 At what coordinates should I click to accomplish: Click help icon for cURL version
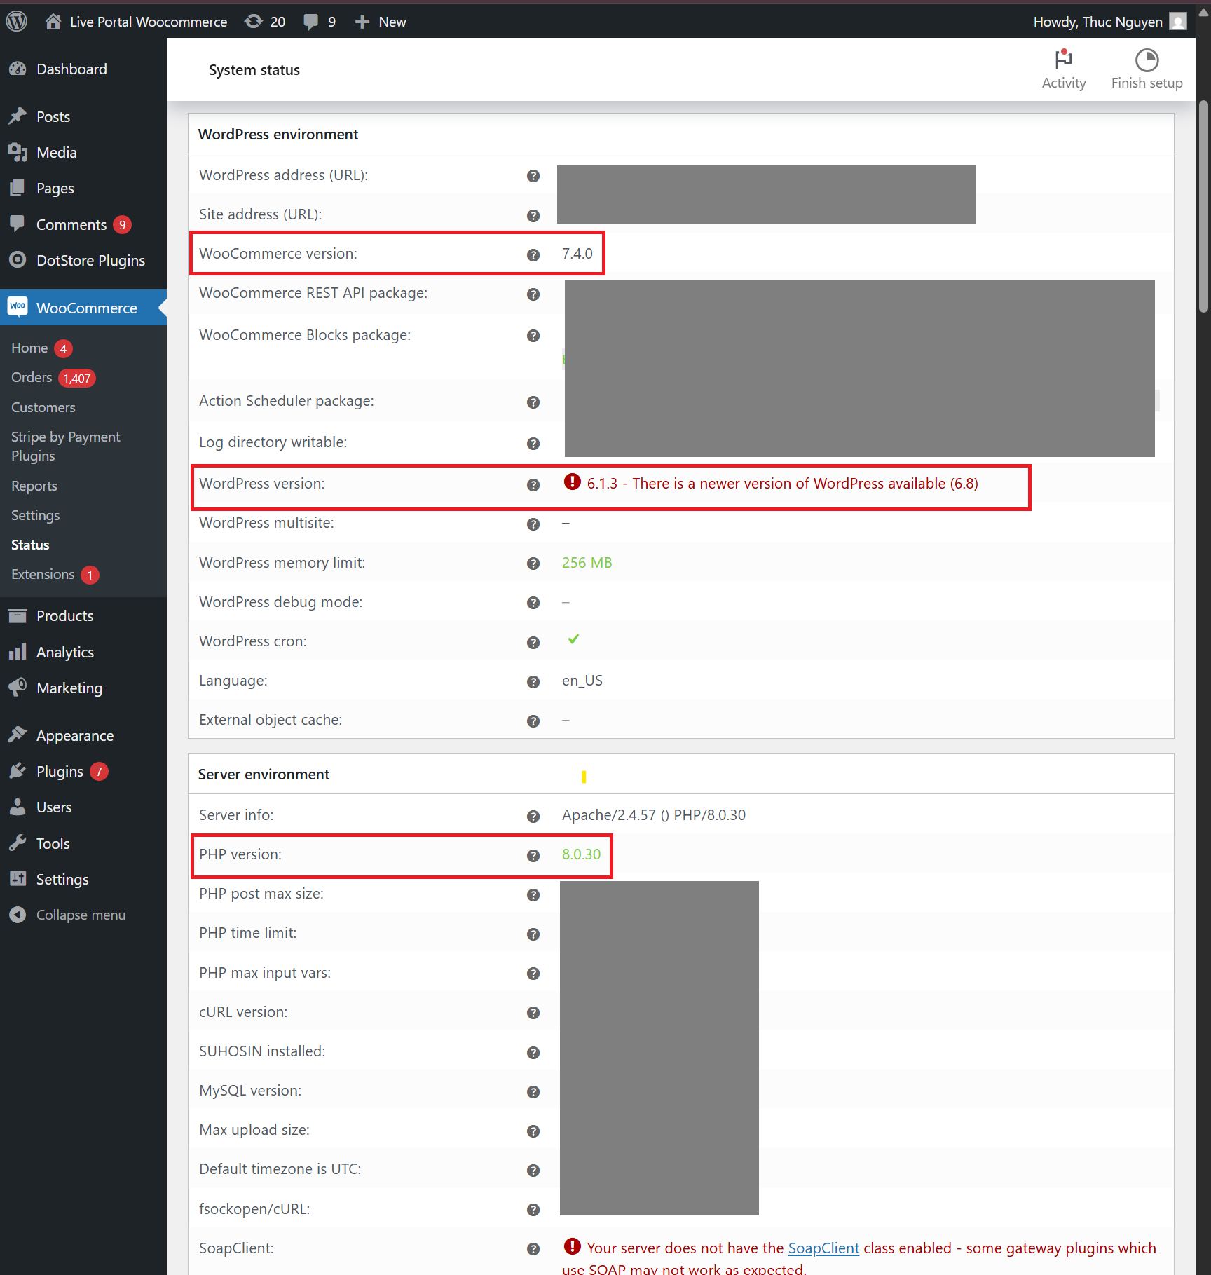(533, 1013)
